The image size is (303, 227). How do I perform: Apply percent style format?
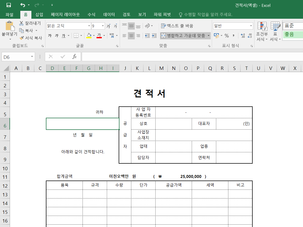pos(227,36)
